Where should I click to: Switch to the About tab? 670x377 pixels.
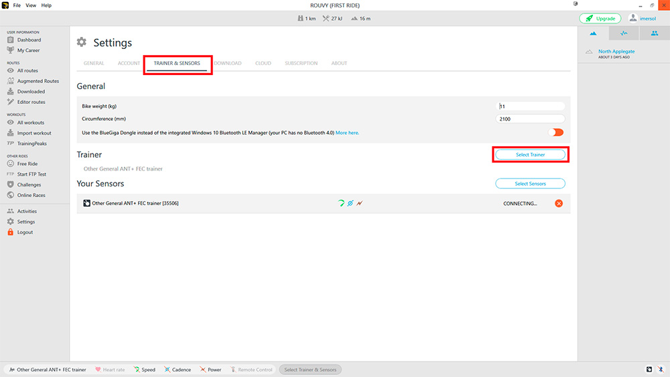[339, 63]
